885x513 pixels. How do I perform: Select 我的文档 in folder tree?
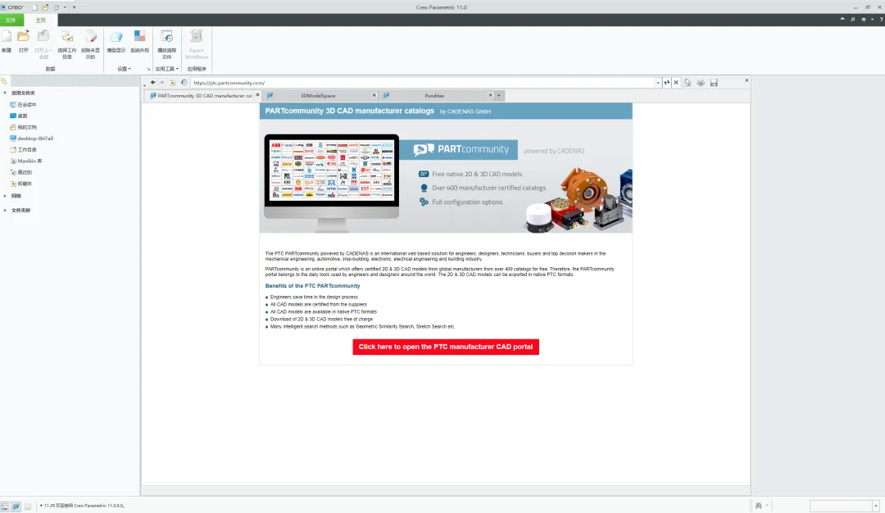(x=23, y=127)
